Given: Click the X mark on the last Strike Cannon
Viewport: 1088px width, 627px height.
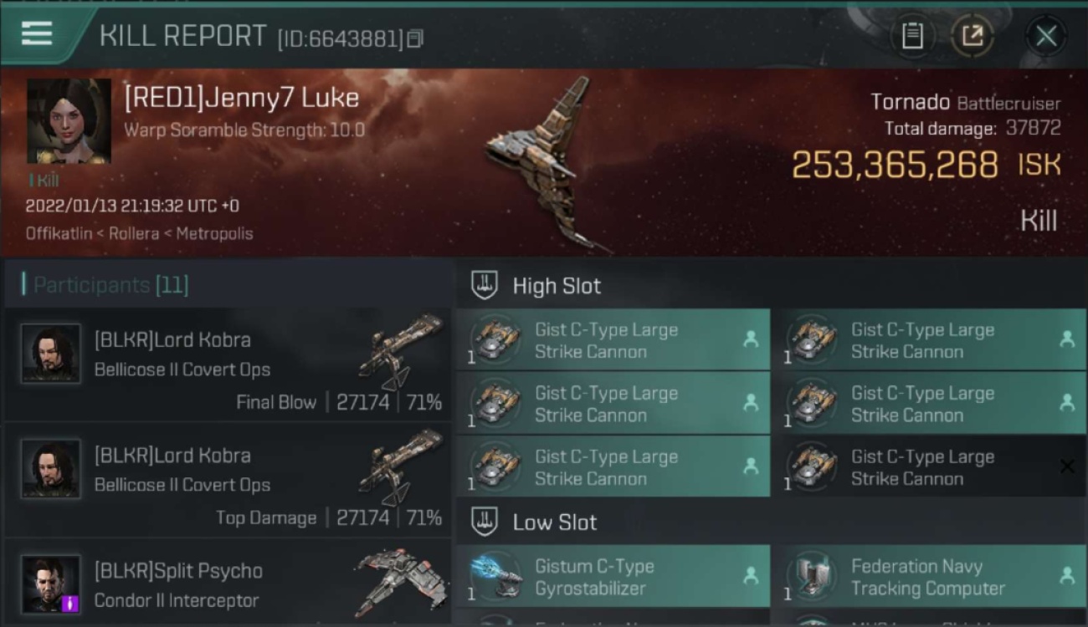Looking at the screenshot, I should coord(1067,466).
